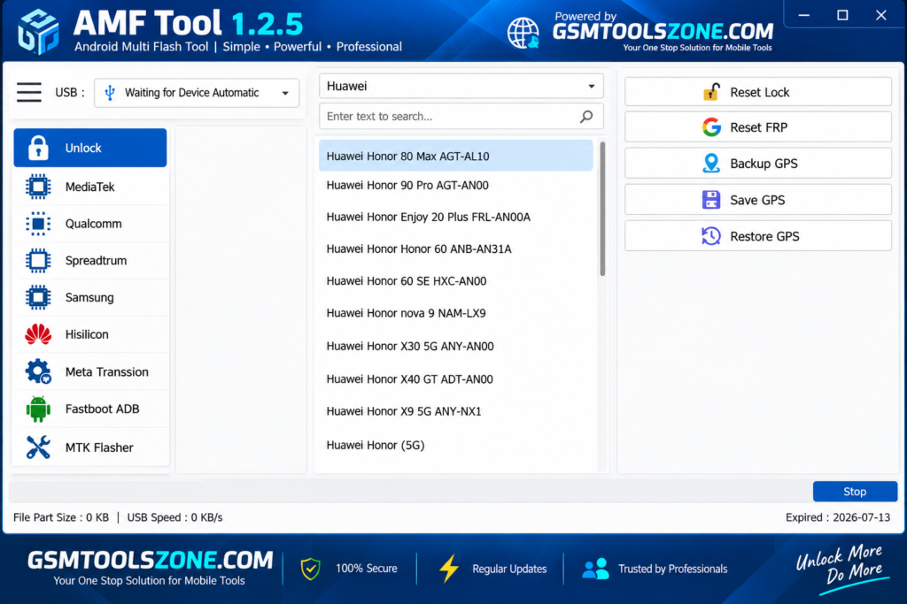Click the USB Speed : 0 KB/s status
Image resolution: width=907 pixels, height=604 pixels.
[x=174, y=517]
